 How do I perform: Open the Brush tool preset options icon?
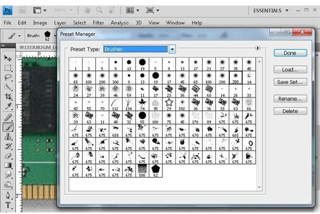point(14,36)
